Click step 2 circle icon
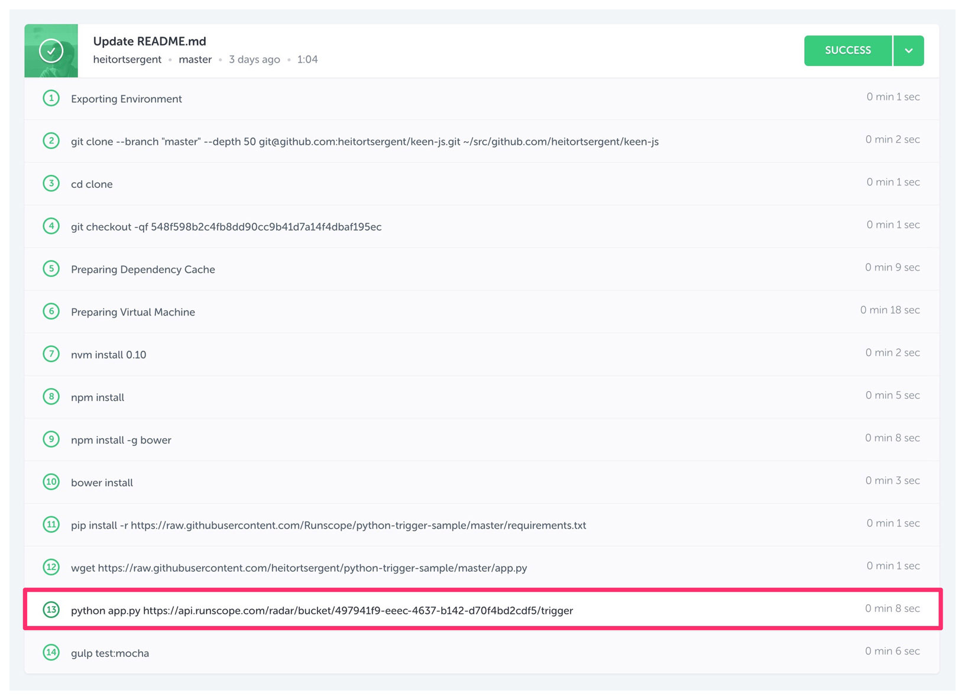 click(x=51, y=141)
